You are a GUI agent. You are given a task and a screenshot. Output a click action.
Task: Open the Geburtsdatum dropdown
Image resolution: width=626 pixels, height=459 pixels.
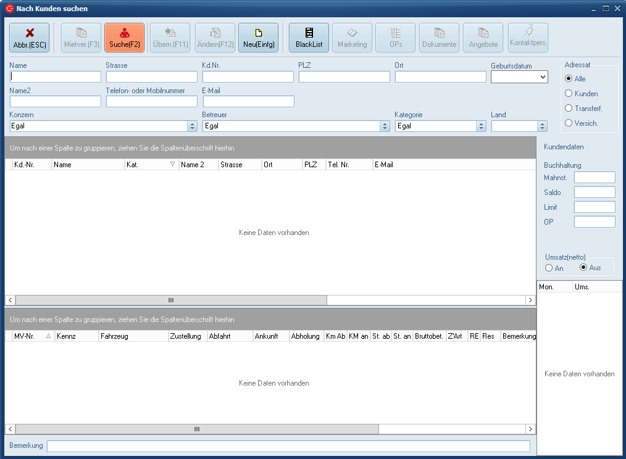543,77
